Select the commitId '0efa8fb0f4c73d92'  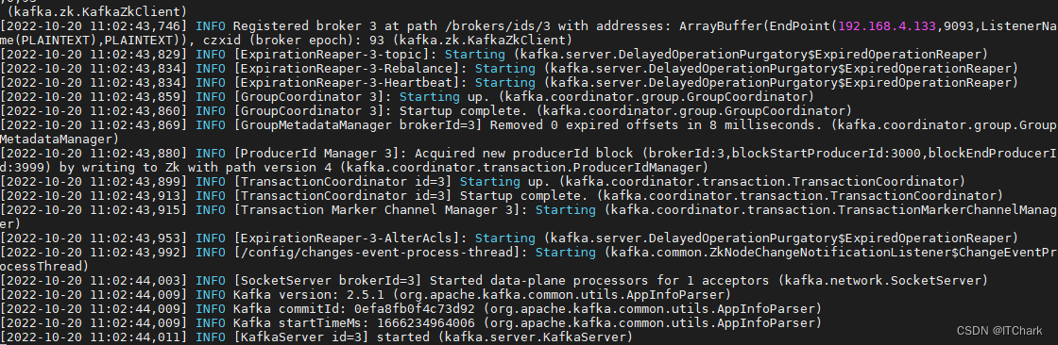pos(415,308)
